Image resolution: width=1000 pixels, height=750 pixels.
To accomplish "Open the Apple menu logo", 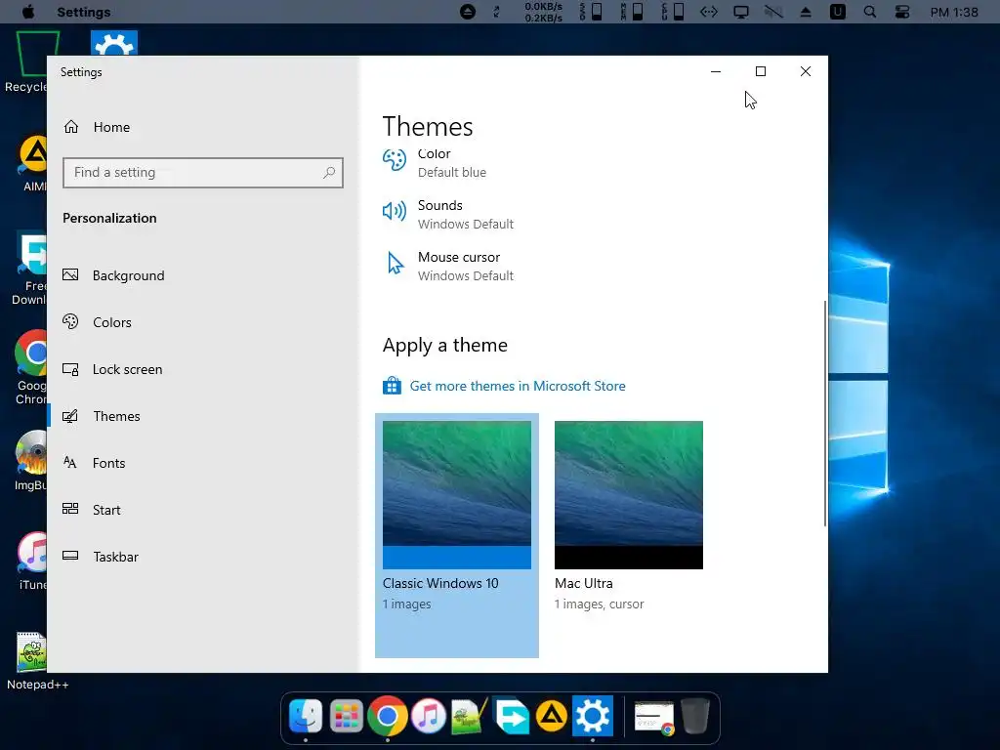I will coord(28,12).
